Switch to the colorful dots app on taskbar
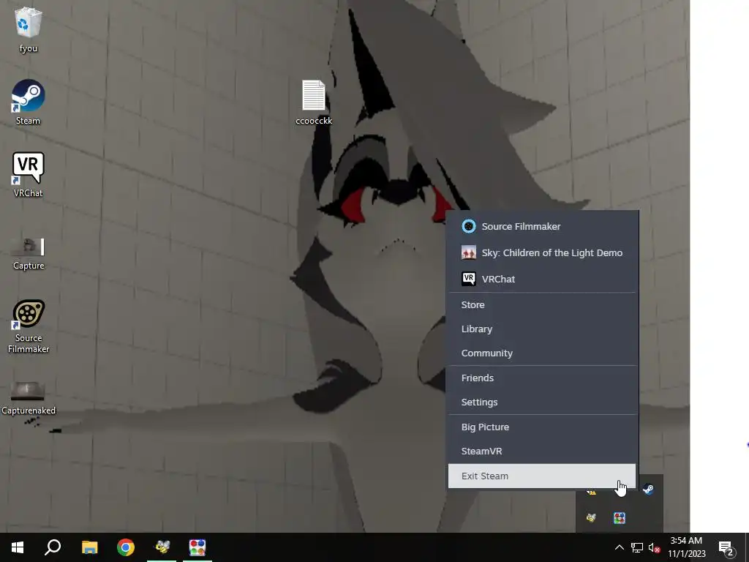The image size is (749, 562). pos(197,547)
